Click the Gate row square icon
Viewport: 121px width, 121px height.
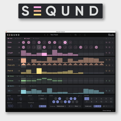click(x=109, y=42)
